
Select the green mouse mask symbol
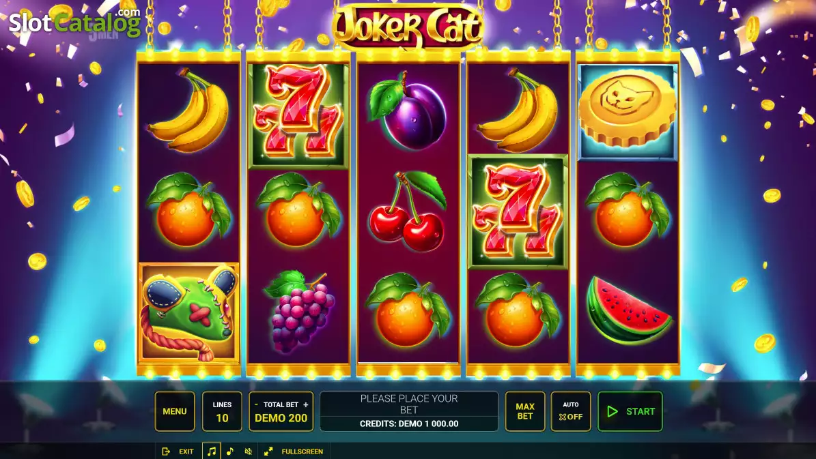189,312
